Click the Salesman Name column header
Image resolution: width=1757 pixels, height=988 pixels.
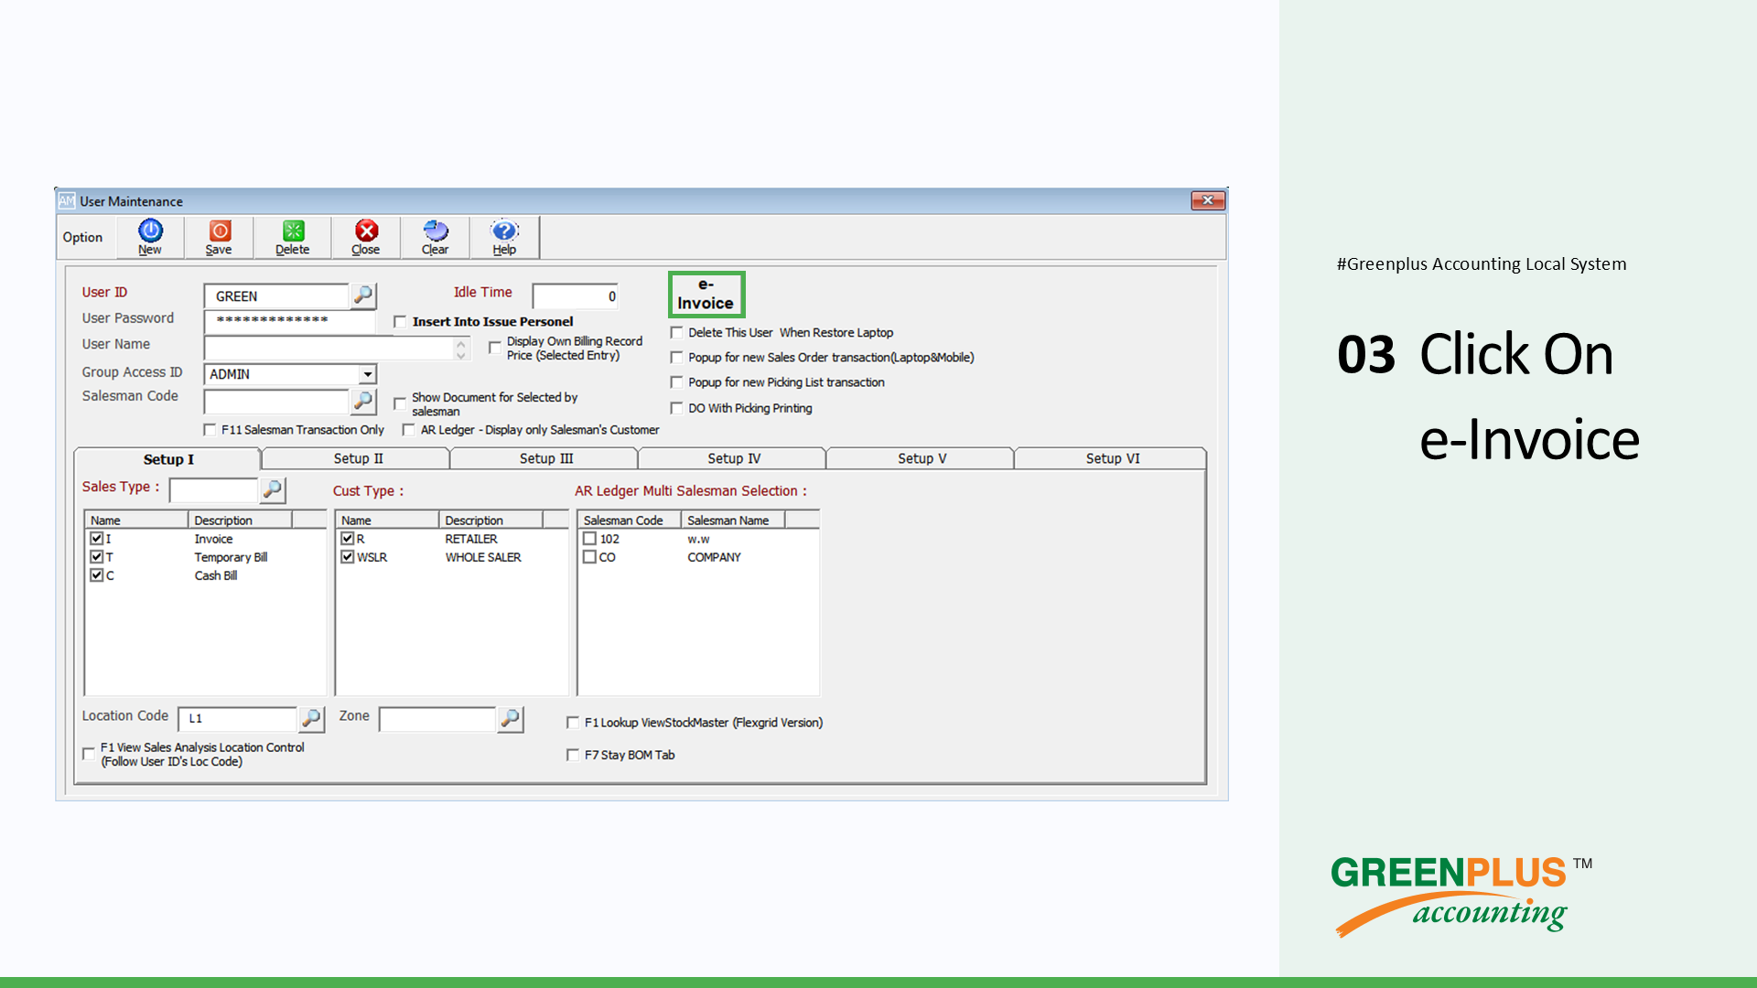point(733,521)
